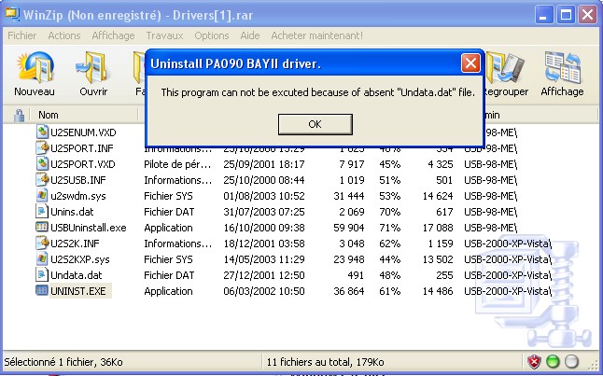Click date 25/10/2000 08:44 cell
Screen dimensions: 603x376
pyautogui.click(x=264, y=180)
